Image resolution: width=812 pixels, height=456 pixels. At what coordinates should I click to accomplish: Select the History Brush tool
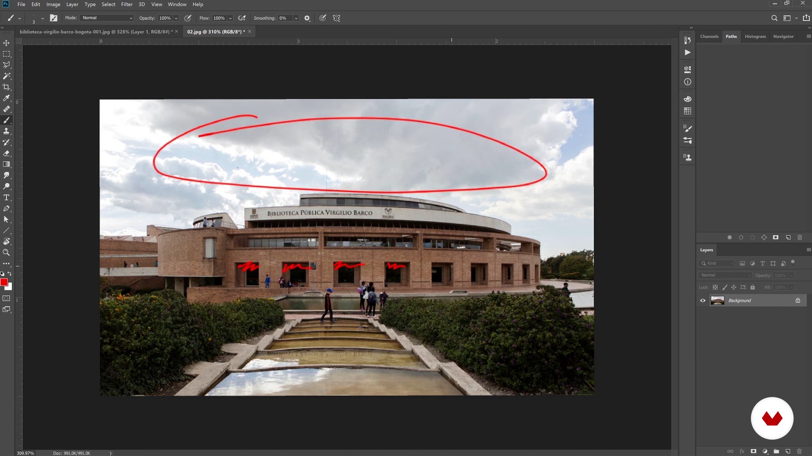tap(6, 142)
